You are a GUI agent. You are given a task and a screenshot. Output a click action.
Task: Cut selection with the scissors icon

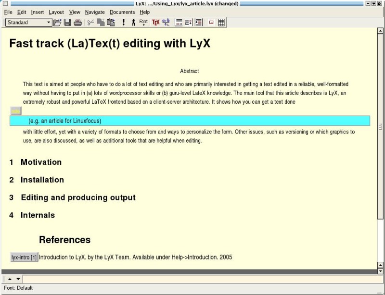[x=90, y=22]
